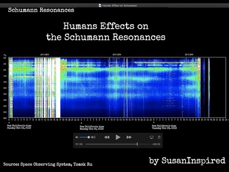Click the rewind double-arrow button
Image resolution: width=229 pixels, height=172 pixels.
pos(107,137)
